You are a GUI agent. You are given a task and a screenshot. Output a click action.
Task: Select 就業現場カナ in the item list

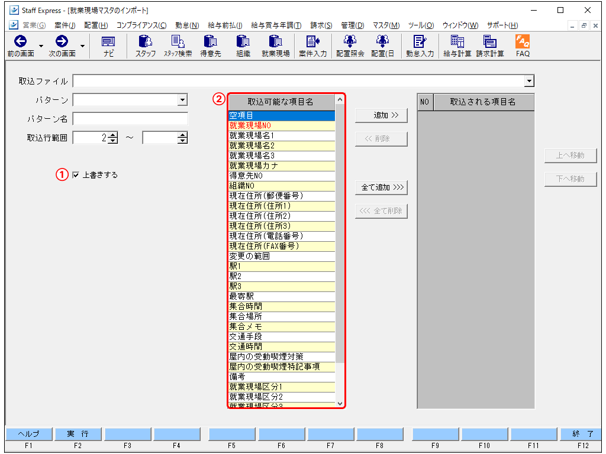[282, 166]
